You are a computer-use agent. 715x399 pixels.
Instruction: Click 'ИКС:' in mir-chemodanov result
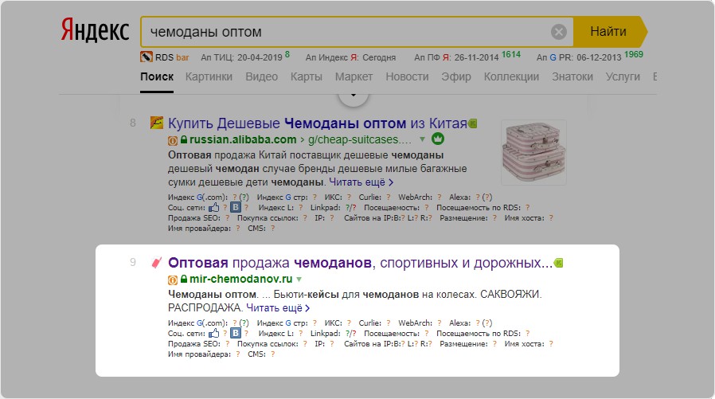pyautogui.click(x=334, y=323)
